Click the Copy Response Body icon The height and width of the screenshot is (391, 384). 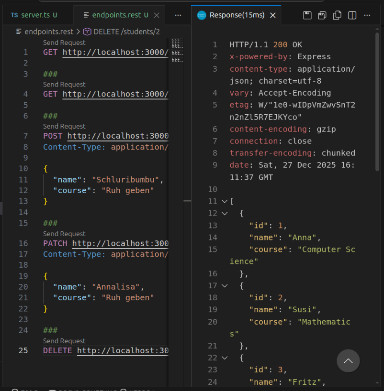tap(337, 15)
